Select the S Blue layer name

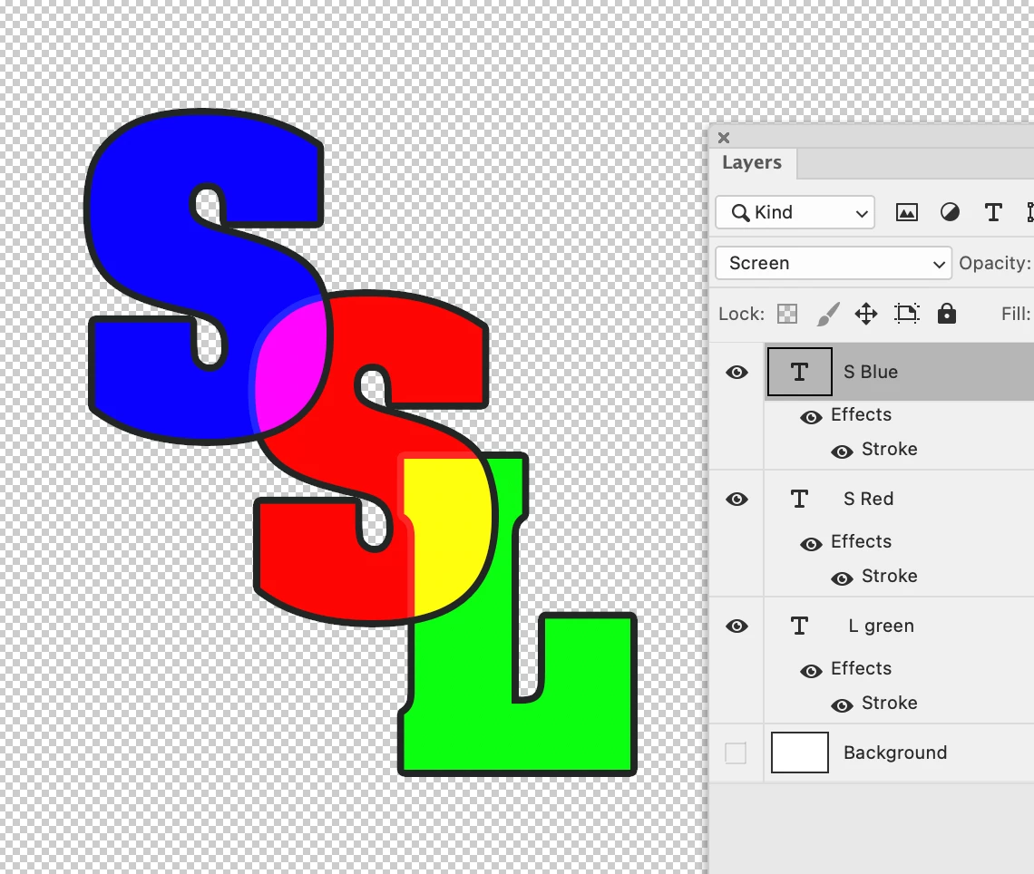871,372
